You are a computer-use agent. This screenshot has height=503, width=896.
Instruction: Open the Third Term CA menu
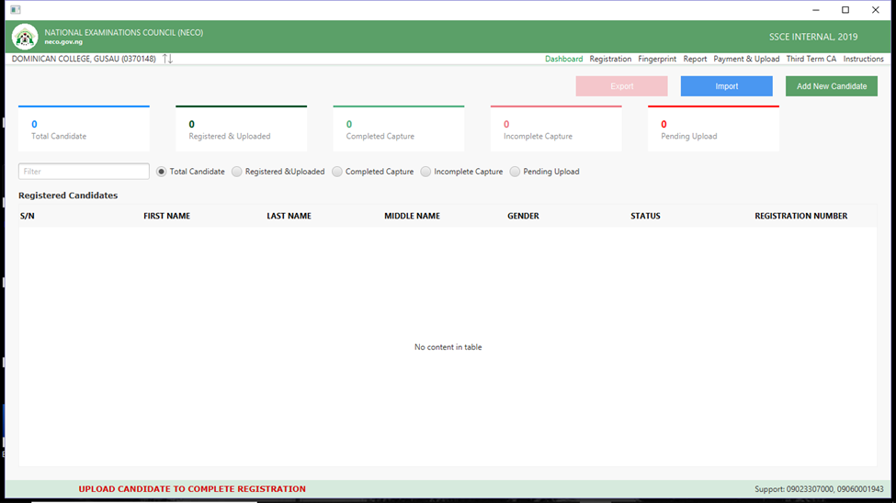click(811, 59)
